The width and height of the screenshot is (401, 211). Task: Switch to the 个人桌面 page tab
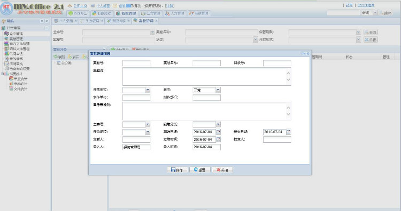(x=64, y=21)
